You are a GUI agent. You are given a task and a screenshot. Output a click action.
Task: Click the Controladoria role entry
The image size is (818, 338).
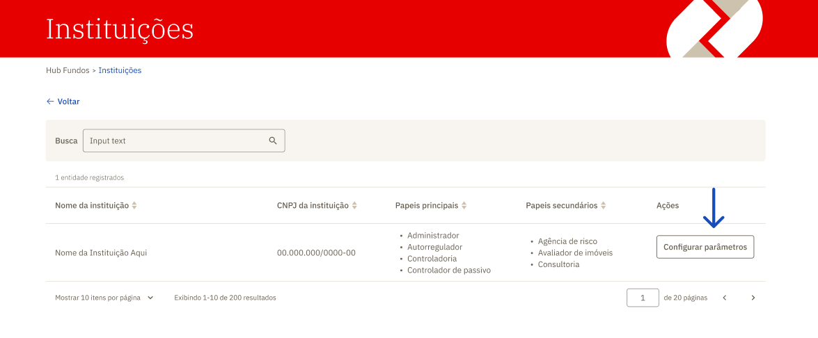pos(432,258)
